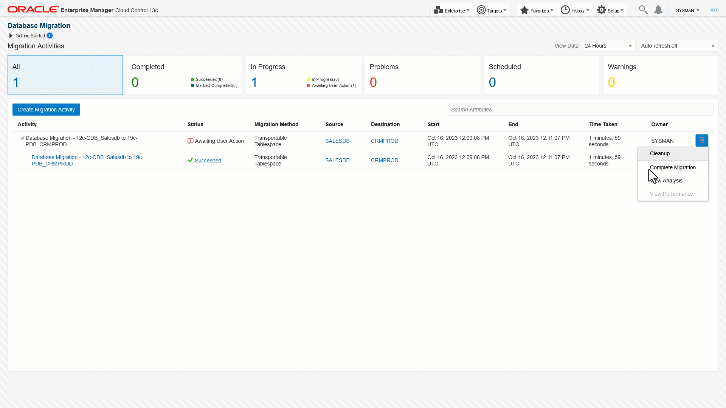This screenshot has height=408, width=726.
Task: Click the Getting Started info icon
Action: [50, 36]
